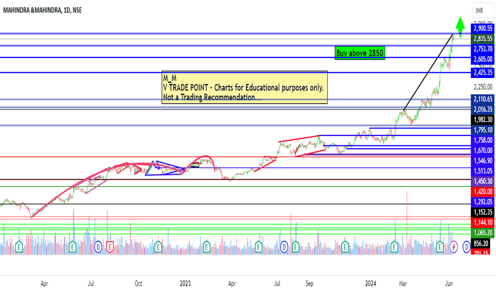496x292 pixels.
Task: Click the 1,758.00 price label
Action: point(483,140)
